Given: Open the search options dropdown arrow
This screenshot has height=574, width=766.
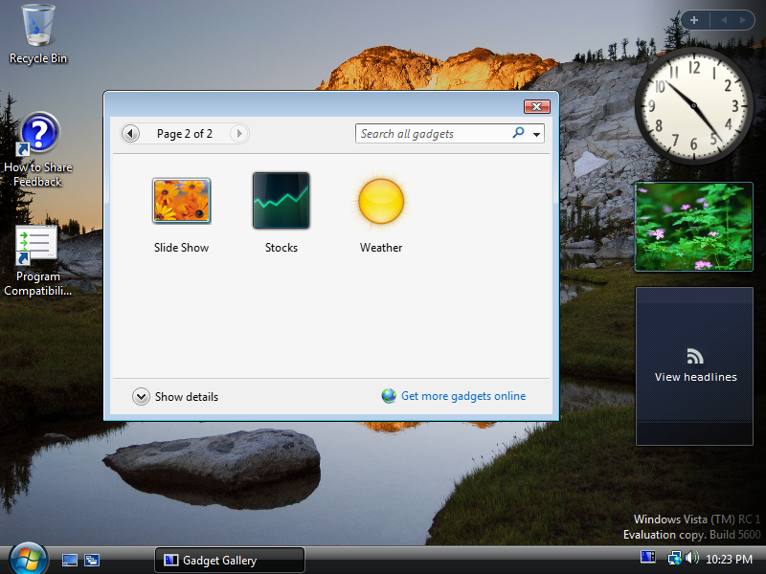Looking at the screenshot, I should tap(536, 134).
